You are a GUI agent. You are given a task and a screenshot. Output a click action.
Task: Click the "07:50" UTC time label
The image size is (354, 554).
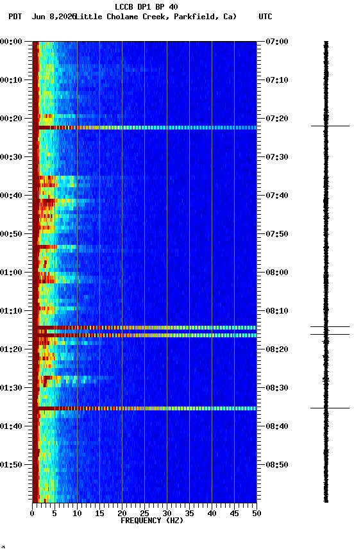pos(277,234)
